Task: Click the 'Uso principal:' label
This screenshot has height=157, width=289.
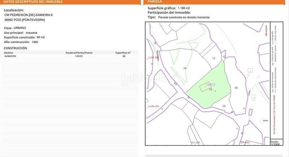Action: [x=14, y=33]
